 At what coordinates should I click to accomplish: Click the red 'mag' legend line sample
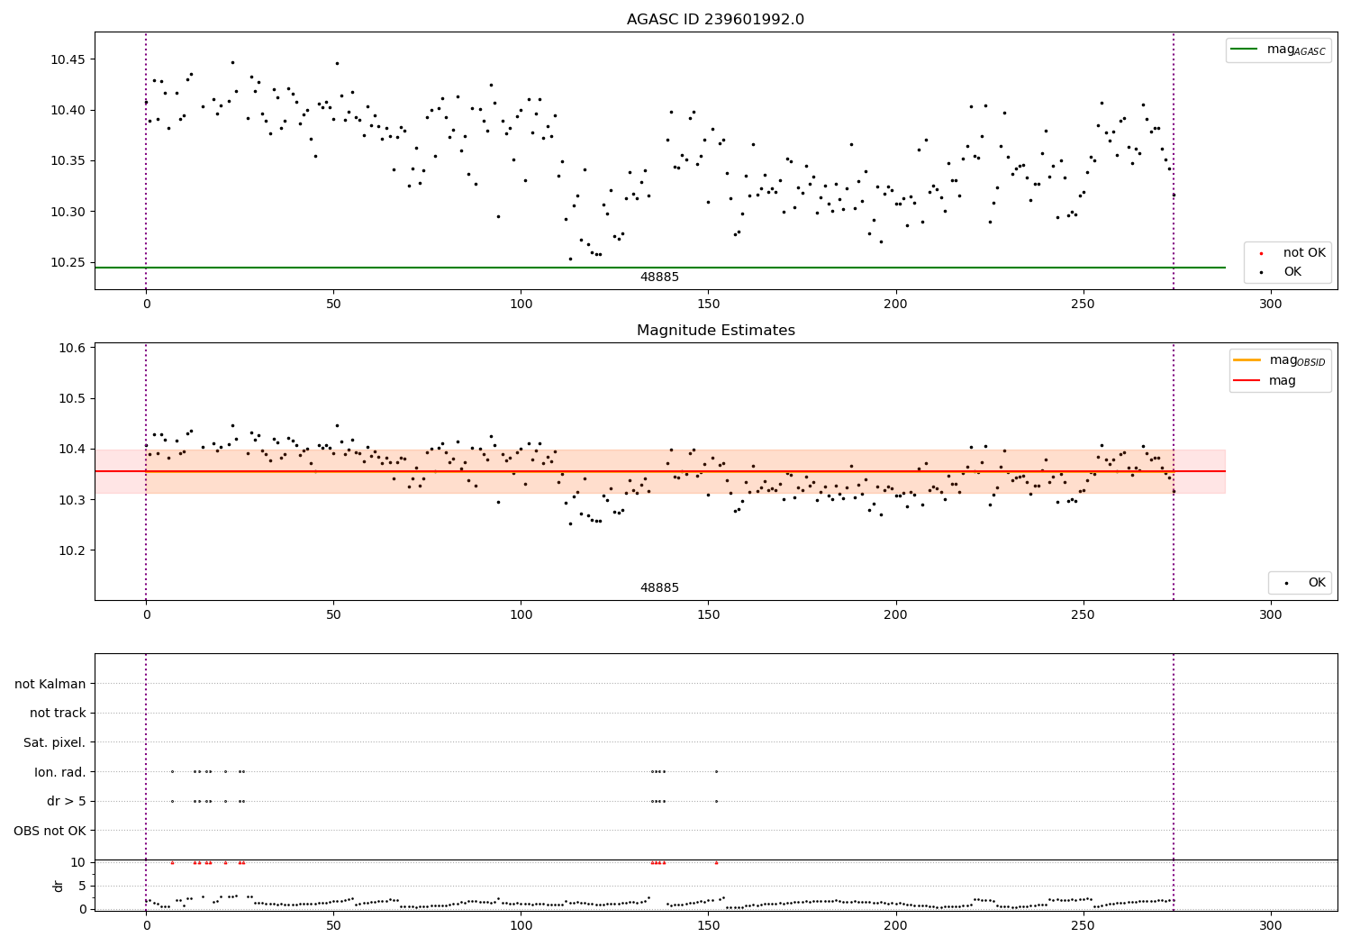[x=1247, y=381]
